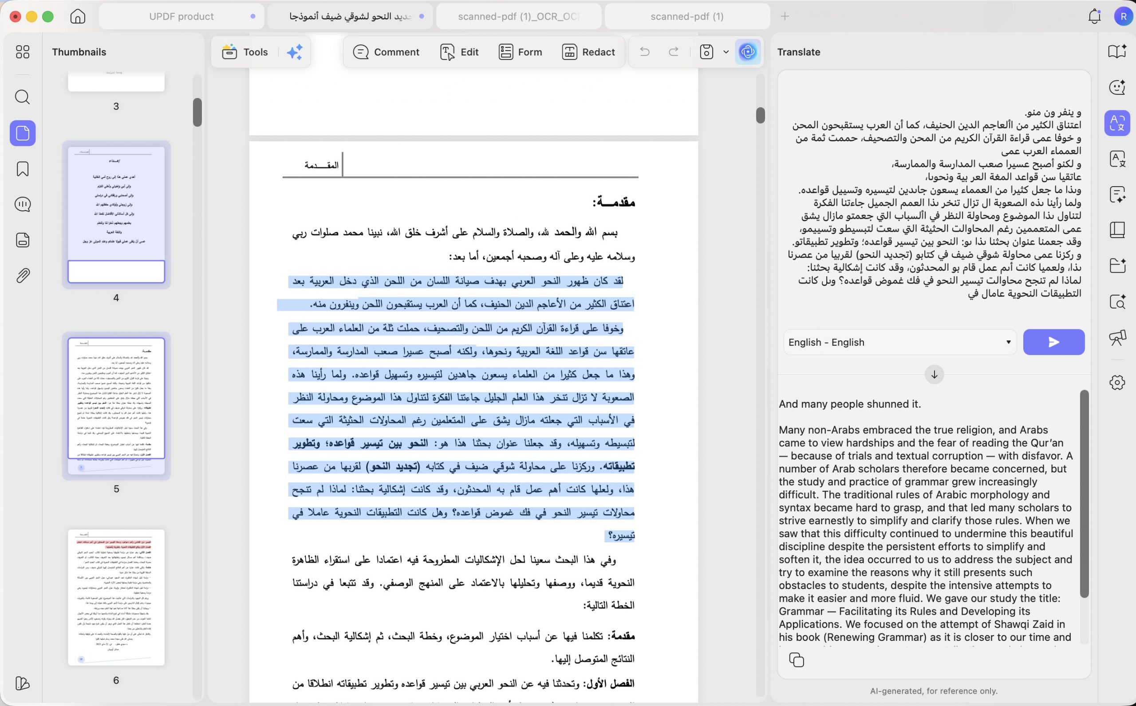Expand the save options arrow
Viewport: 1136px width, 706px height.
(726, 52)
